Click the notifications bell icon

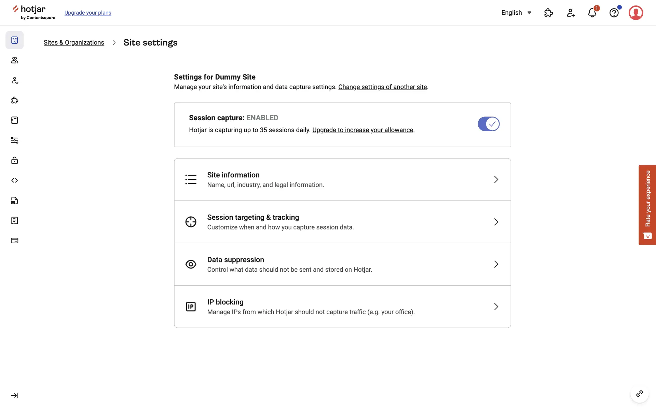click(x=592, y=13)
